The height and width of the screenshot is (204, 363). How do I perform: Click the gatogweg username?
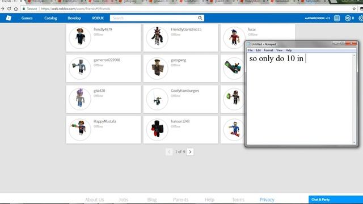pos(179,60)
